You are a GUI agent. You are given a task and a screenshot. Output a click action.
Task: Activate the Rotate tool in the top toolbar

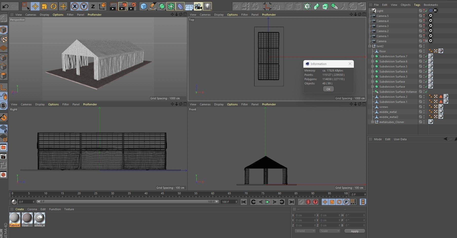[x=53, y=6]
